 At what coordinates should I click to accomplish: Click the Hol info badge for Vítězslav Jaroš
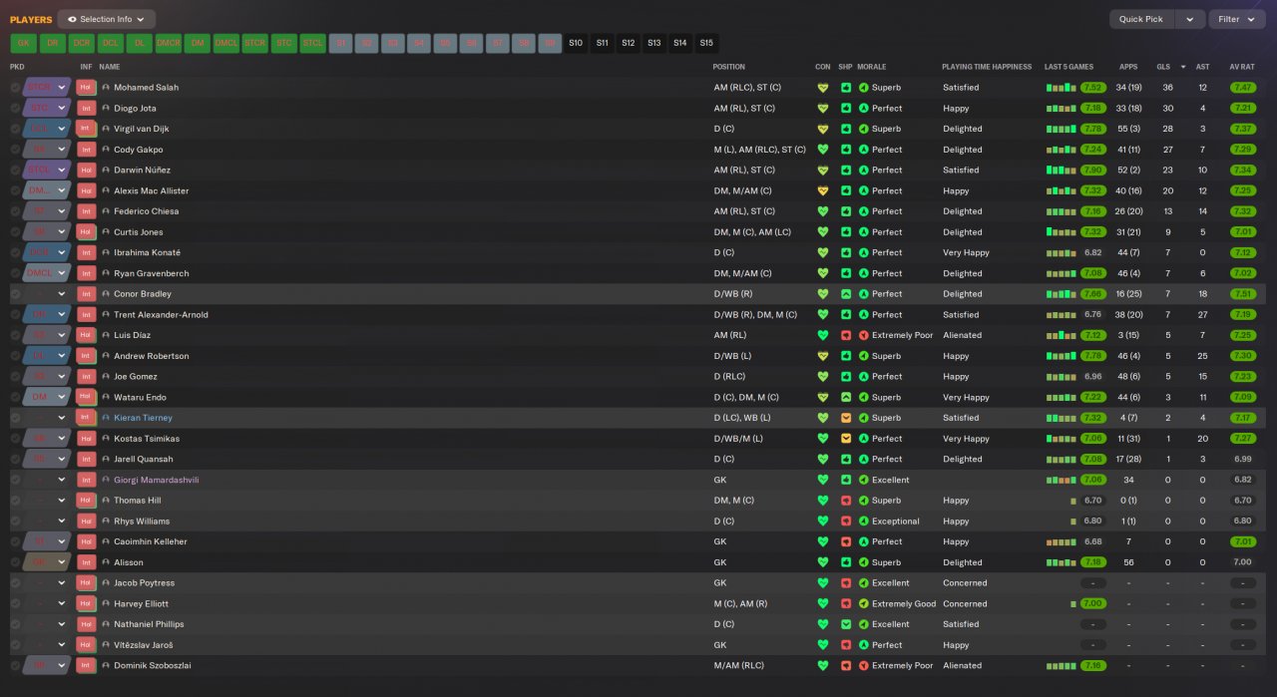coord(86,645)
